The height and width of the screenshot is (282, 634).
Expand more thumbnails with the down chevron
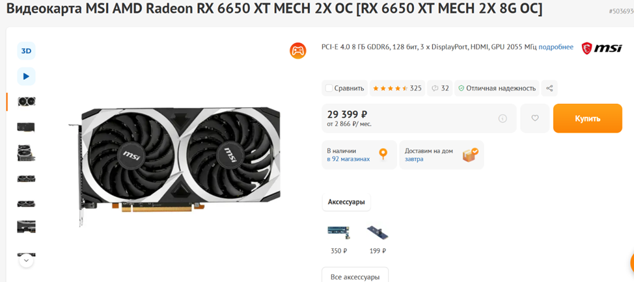coord(26,260)
